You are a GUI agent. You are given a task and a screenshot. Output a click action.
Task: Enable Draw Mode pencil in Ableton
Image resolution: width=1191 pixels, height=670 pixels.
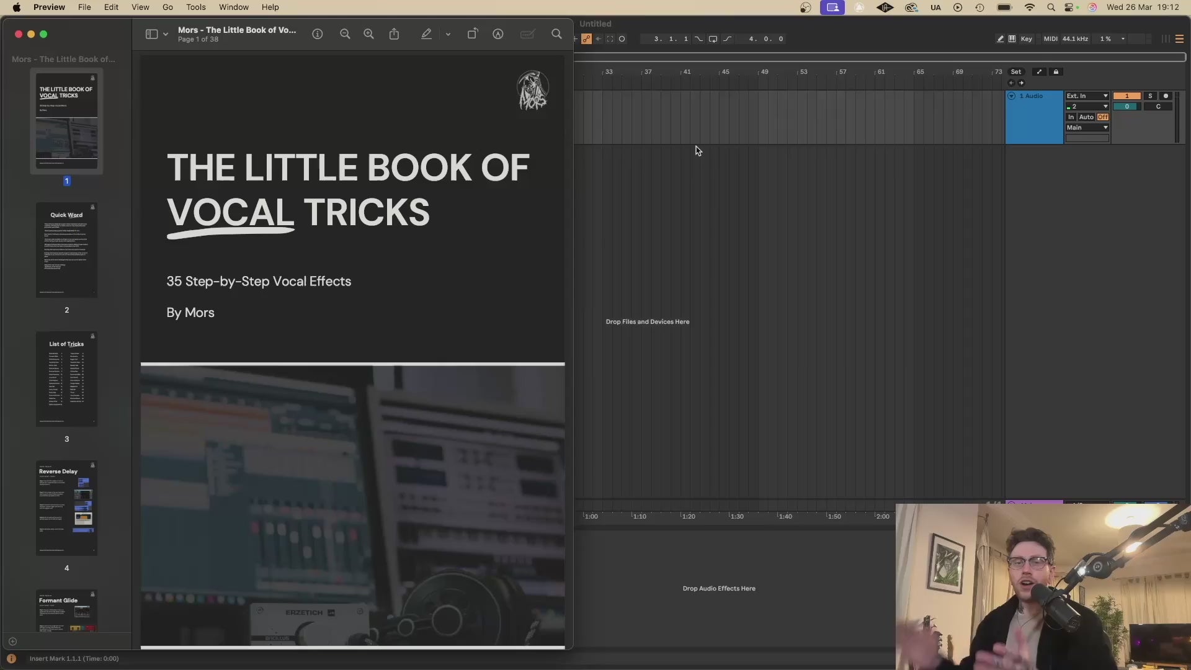(x=1000, y=38)
